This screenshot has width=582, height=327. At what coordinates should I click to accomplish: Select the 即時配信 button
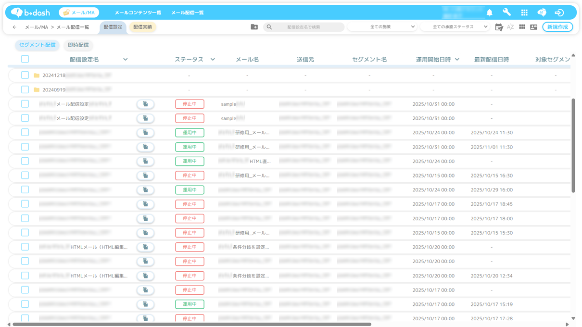78,45
